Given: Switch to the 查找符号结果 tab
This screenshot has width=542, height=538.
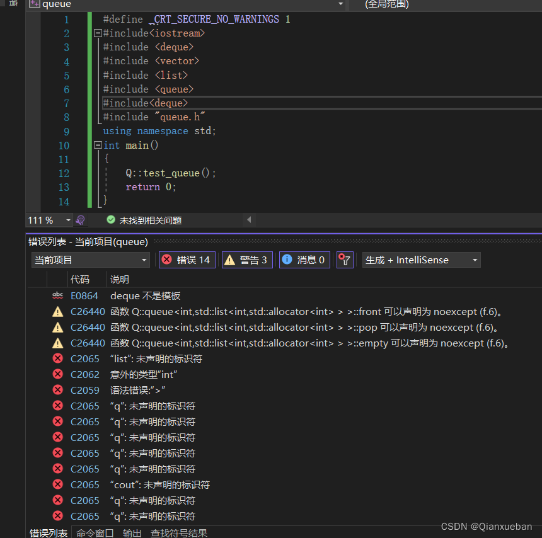Looking at the screenshot, I should click(179, 533).
